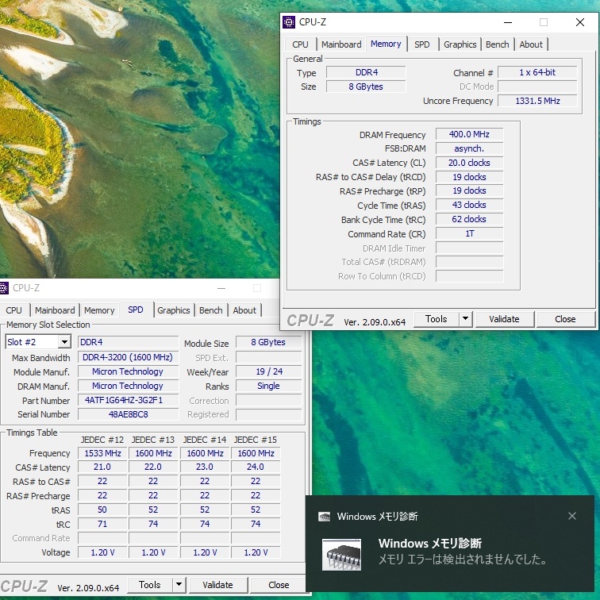Select the Bench tab in the Memory window
This screenshot has height=600, width=600.
point(498,44)
